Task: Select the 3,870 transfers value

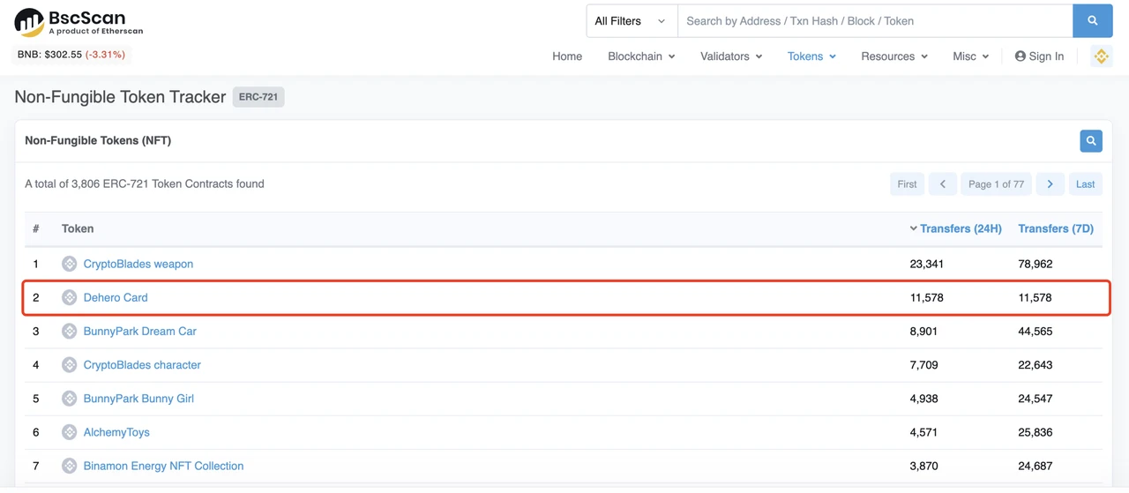Action: [x=923, y=466]
